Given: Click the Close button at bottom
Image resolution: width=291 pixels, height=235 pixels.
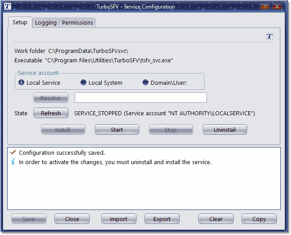Looking at the screenshot, I should tap(72, 219).
